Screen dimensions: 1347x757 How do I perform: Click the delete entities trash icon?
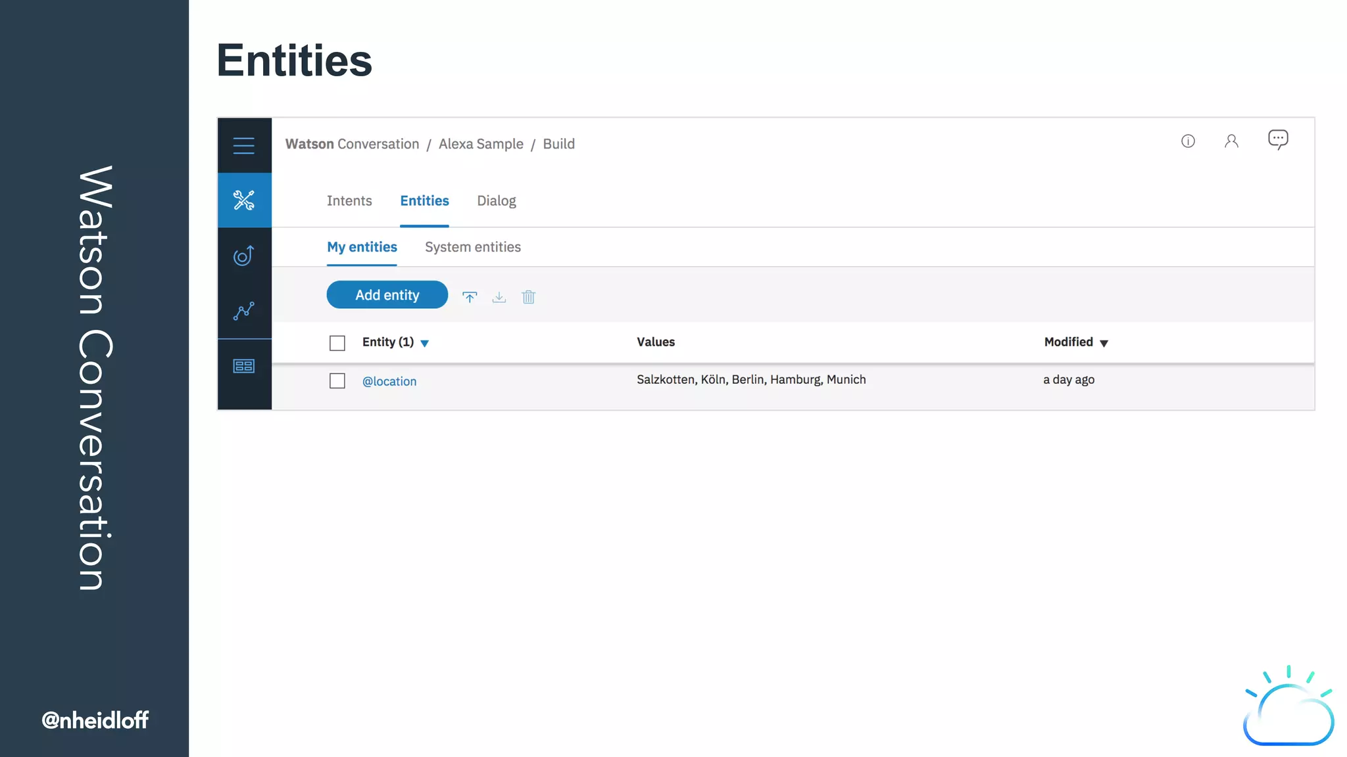click(528, 297)
